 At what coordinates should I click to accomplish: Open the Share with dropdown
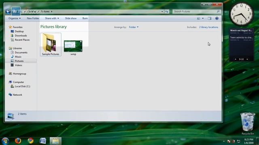pos(52,18)
